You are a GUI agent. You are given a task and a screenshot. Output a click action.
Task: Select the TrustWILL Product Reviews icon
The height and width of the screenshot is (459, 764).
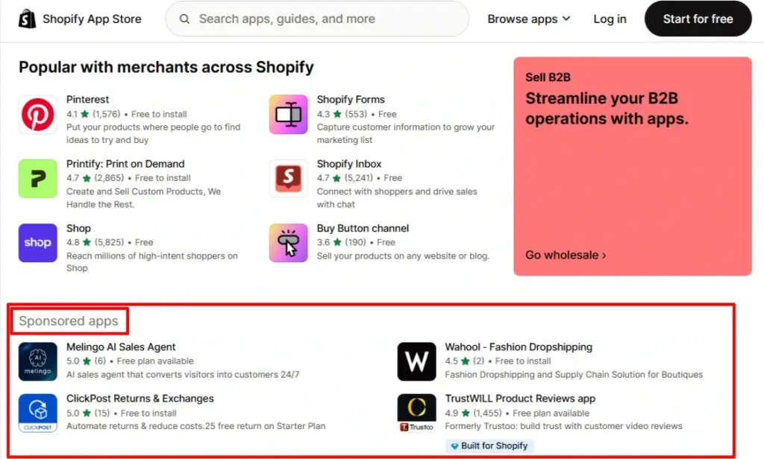tap(416, 413)
